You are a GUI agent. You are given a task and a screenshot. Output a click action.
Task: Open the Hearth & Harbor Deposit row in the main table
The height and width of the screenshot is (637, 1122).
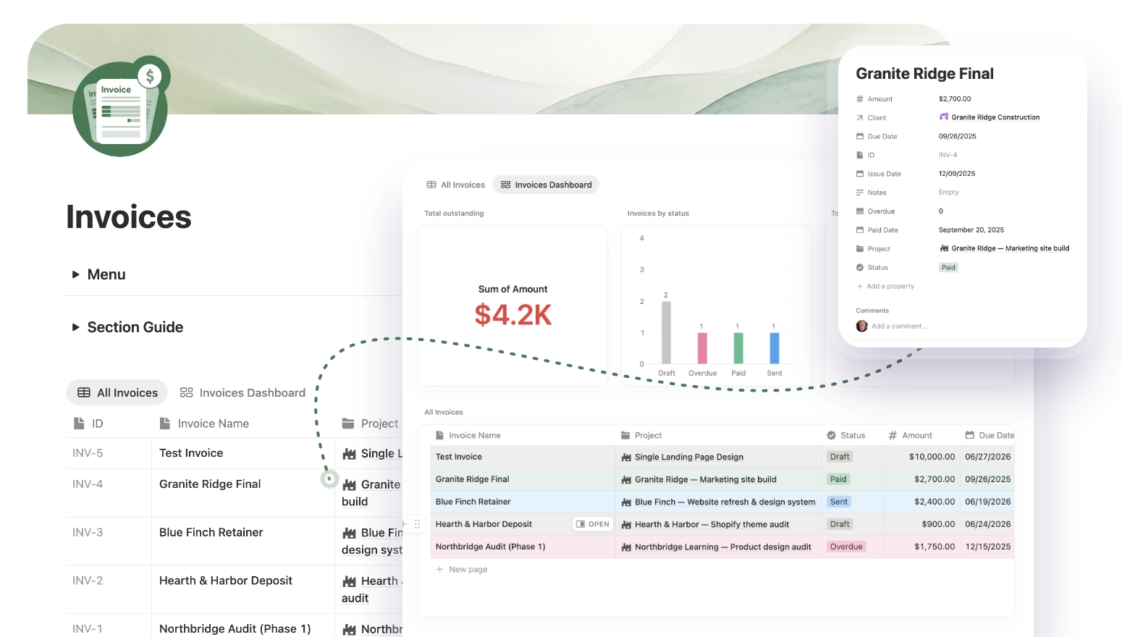[226, 581]
